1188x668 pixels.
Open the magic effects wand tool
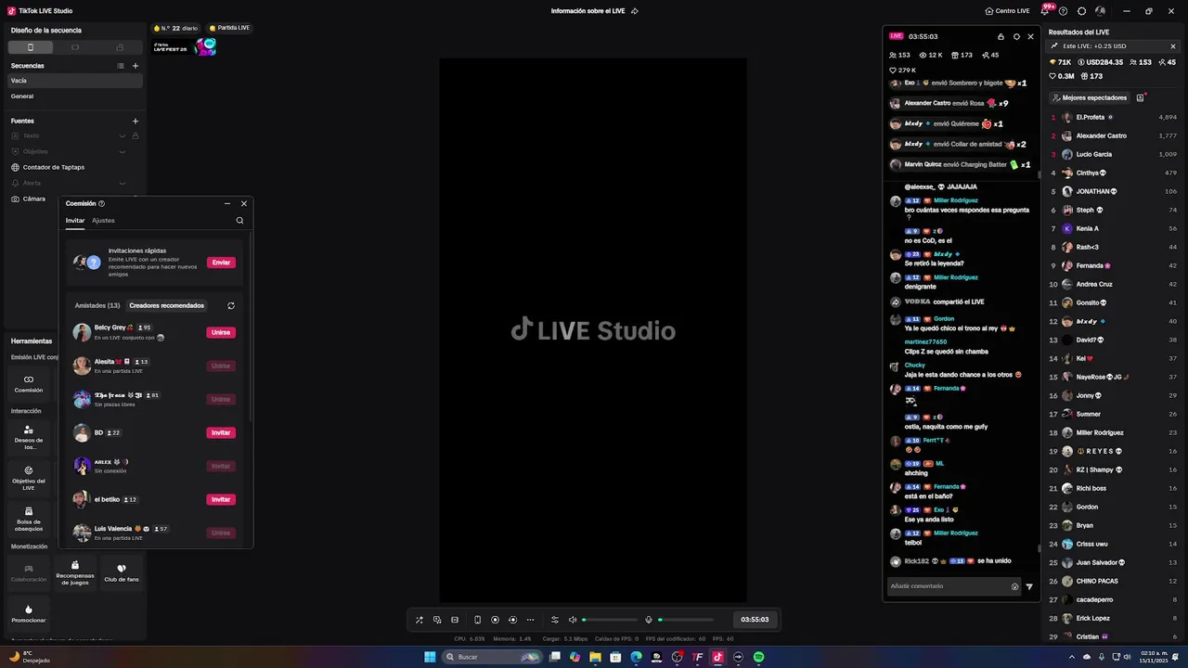(419, 620)
